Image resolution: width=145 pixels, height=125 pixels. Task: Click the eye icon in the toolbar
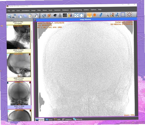pyautogui.click(x=55, y=15)
